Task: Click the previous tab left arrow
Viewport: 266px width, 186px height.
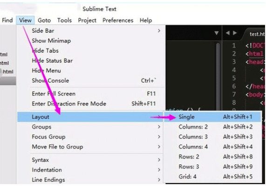Action: [228, 33]
